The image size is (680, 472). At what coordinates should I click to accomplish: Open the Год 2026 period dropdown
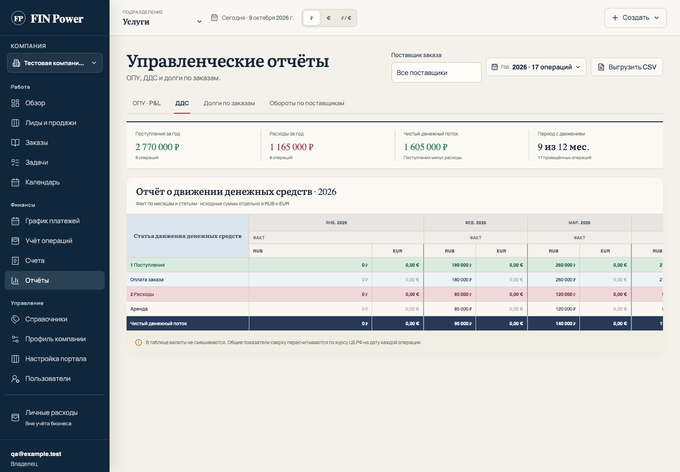tap(536, 67)
